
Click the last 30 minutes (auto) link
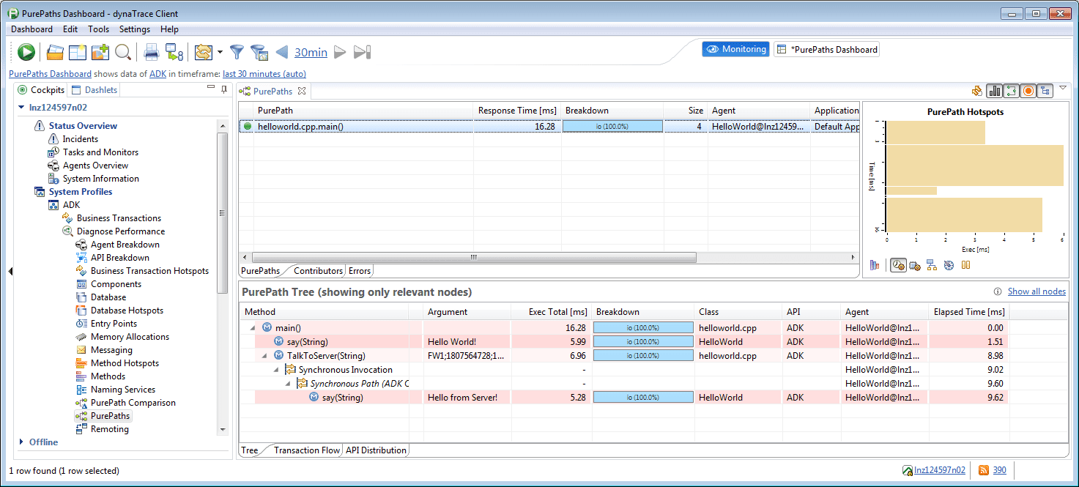[x=264, y=74]
